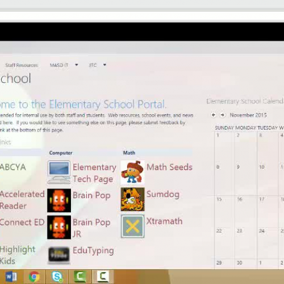Expand the JTC dropdown arrow
The image size is (284, 284).
coord(105,65)
